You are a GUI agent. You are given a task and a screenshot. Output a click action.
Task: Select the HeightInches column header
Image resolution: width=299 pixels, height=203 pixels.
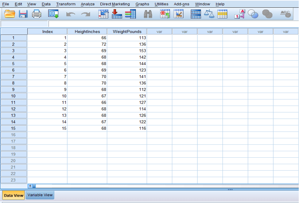point(87,31)
